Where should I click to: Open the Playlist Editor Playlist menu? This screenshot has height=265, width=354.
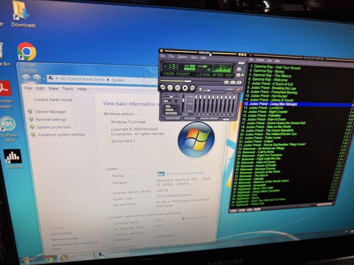click(260, 60)
